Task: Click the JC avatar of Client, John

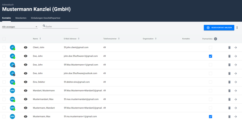Action: pyautogui.click(x=12, y=47)
